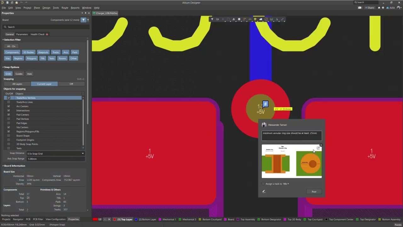The image size is (403, 227).
Task: Click the selection filter icon in Active Bar
Action: (x=212, y=19)
